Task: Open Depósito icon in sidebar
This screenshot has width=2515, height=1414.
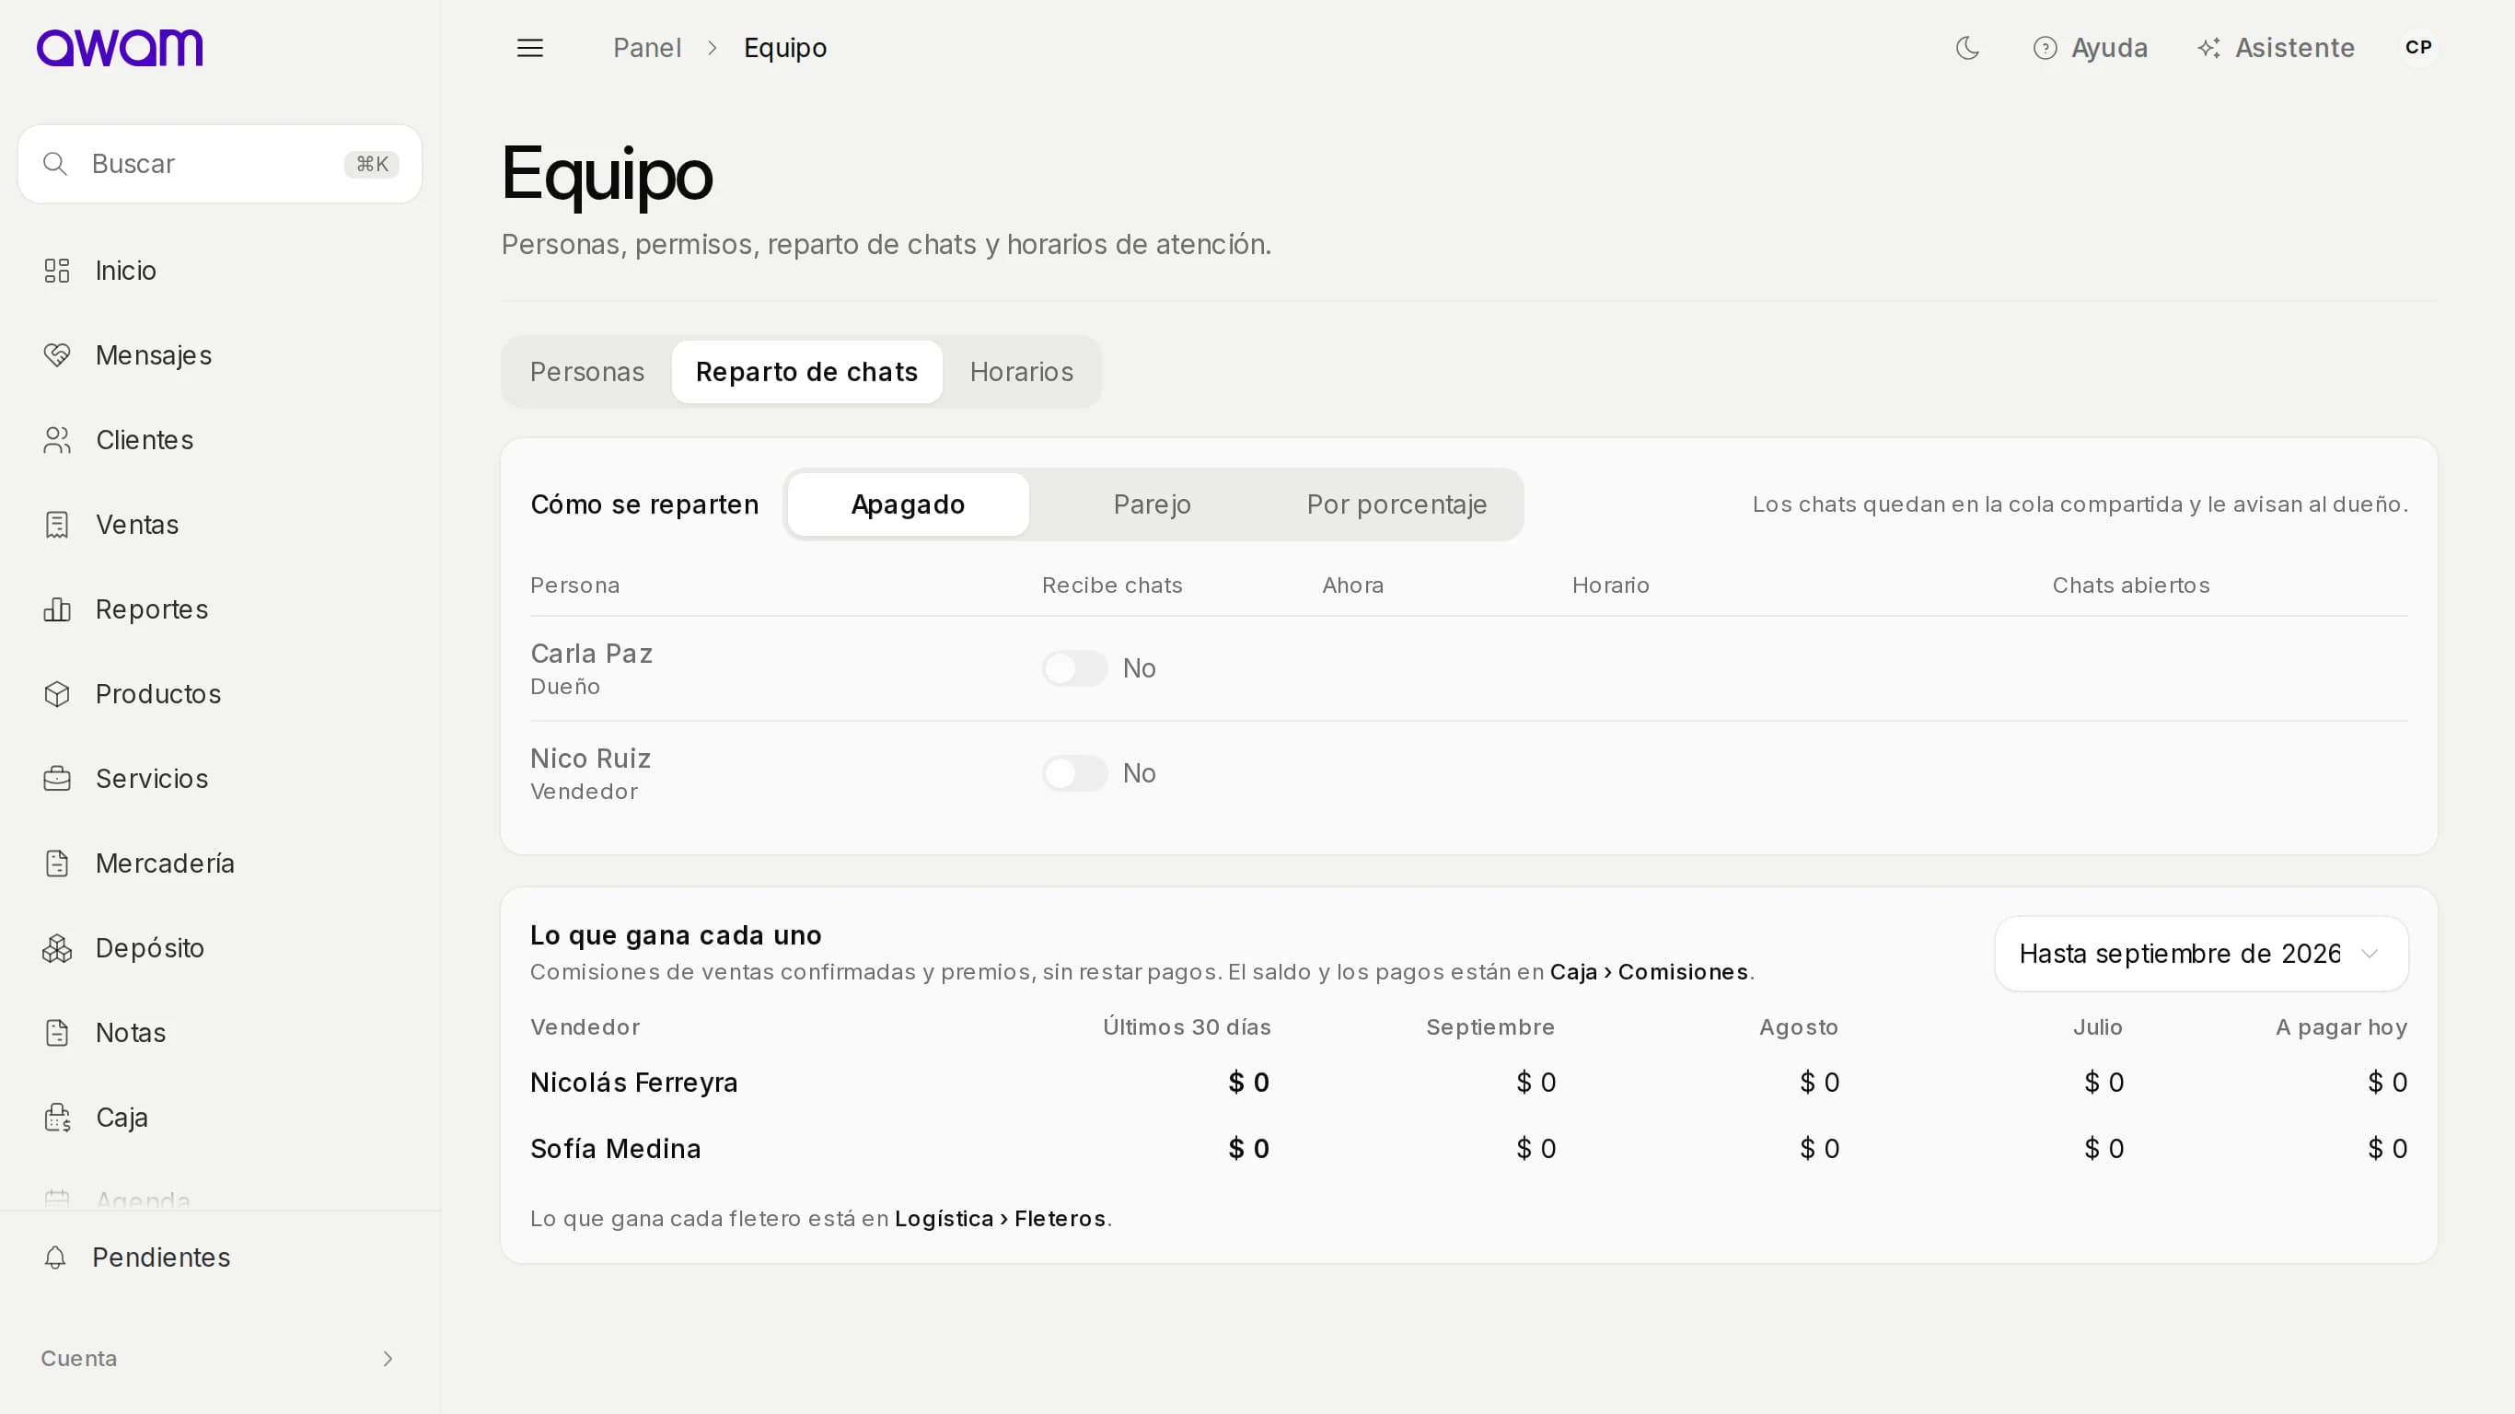Action: (x=57, y=948)
